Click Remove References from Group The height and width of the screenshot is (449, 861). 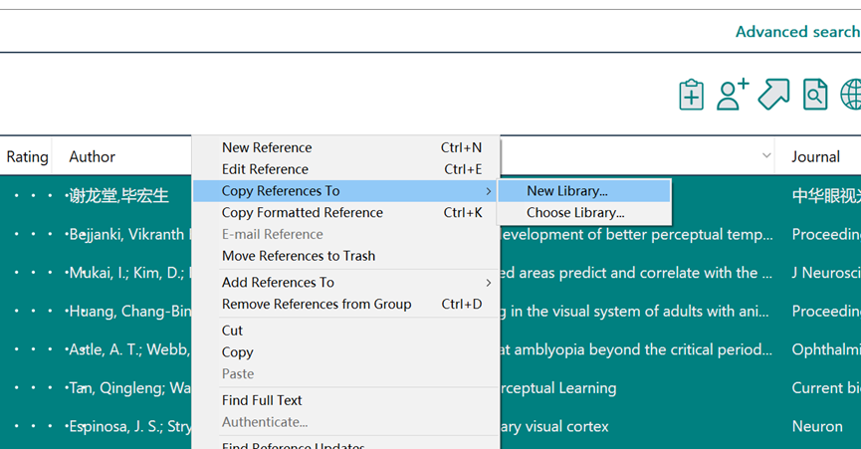[346, 304]
